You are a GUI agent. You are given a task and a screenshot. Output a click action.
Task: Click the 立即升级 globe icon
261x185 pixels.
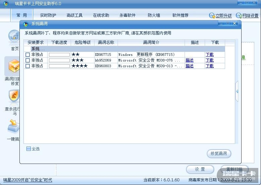(x=212, y=16)
